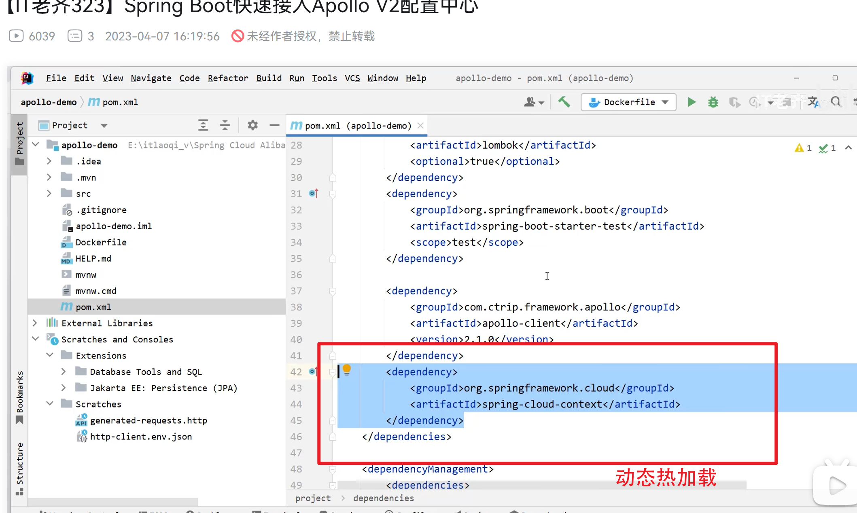Screen dimensions: 857x513
Task: Expand the .idea folder
Action: [49, 161]
